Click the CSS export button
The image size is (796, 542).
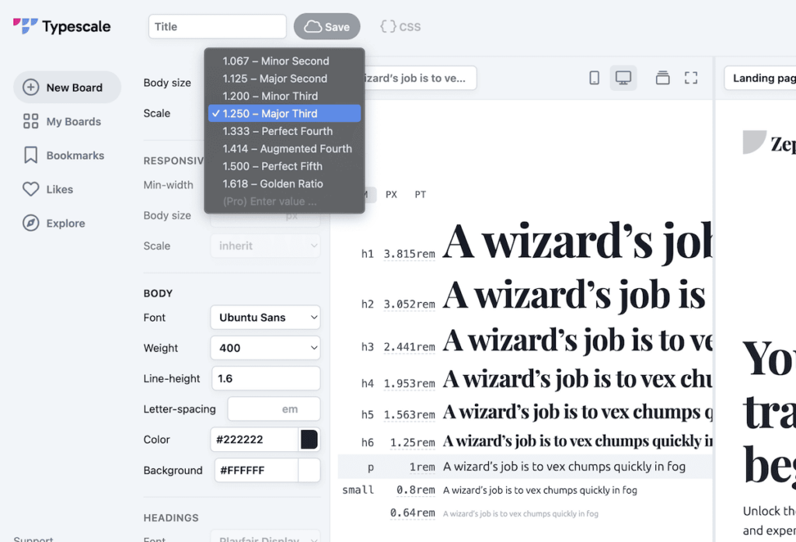coord(400,26)
